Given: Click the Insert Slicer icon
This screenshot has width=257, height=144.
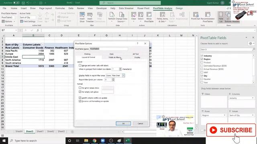Looking at the screenshot, I should (x=82, y=17).
